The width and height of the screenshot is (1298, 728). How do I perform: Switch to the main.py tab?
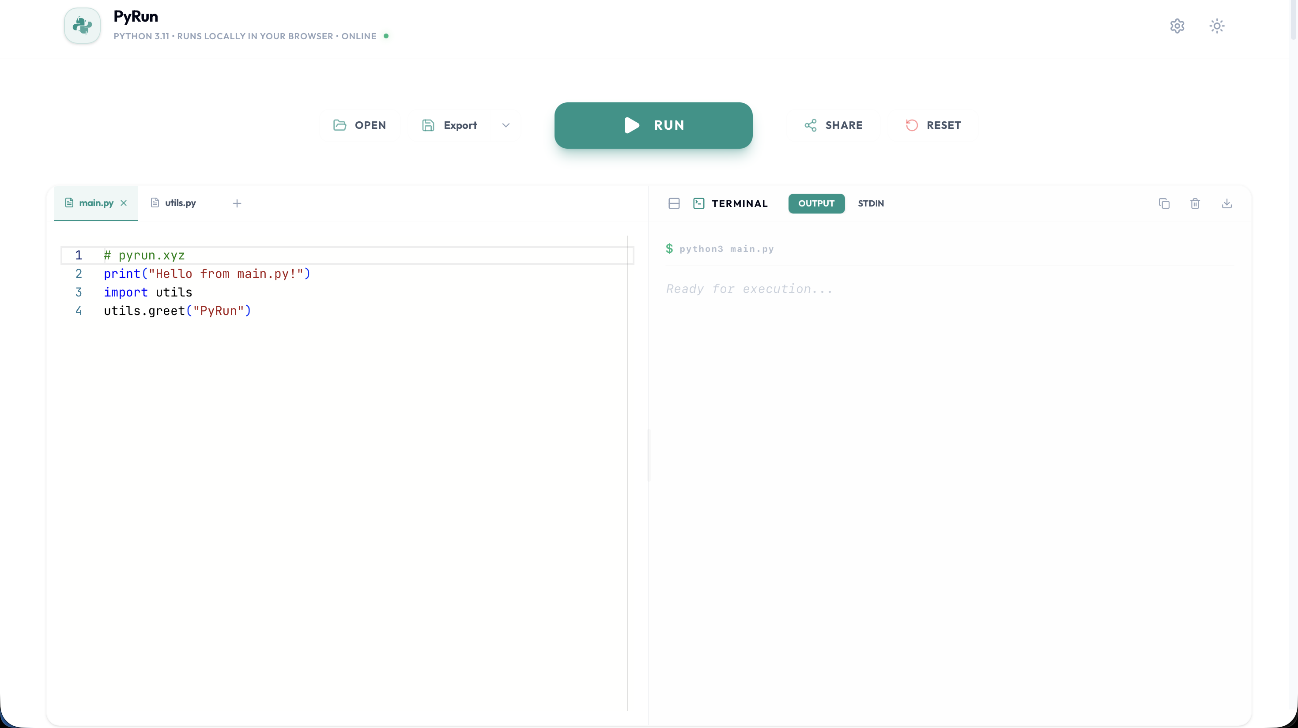(96, 203)
